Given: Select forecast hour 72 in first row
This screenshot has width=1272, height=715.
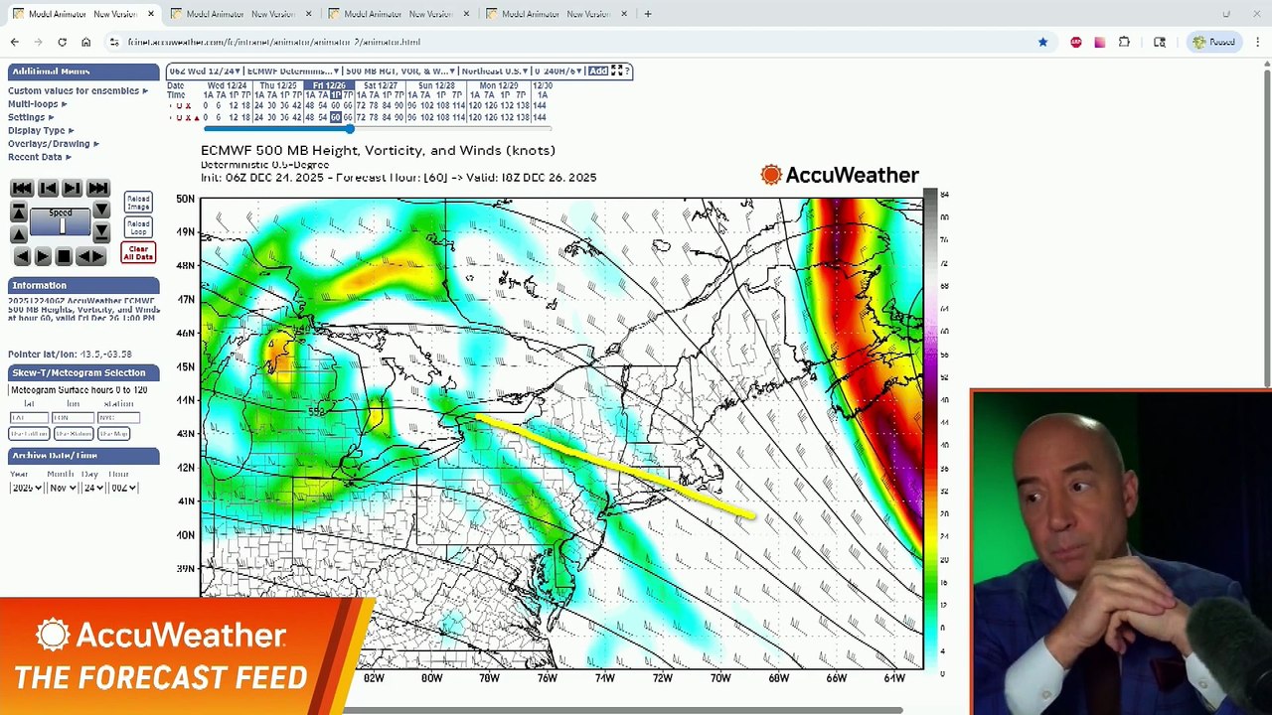Looking at the screenshot, I should tap(360, 106).
